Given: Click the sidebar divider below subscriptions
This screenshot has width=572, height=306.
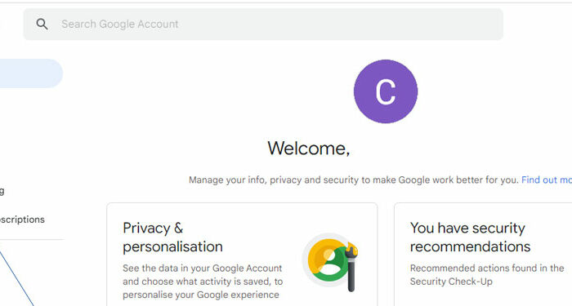Looking at the screenshot, I should (x=32, y=240).
